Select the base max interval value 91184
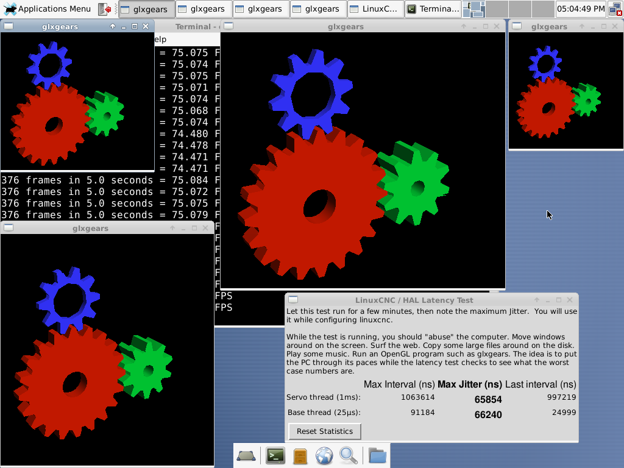624x468 pixels. click(x=423, y=413)
